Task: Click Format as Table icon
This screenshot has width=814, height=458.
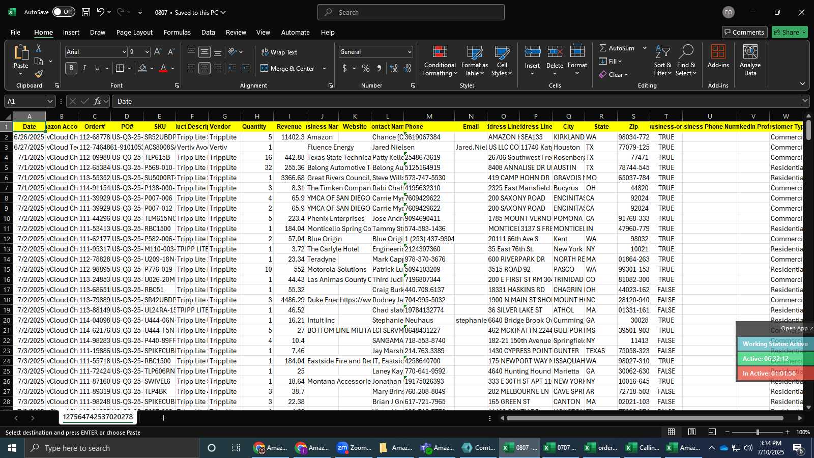Action: [x=474, y=61]
